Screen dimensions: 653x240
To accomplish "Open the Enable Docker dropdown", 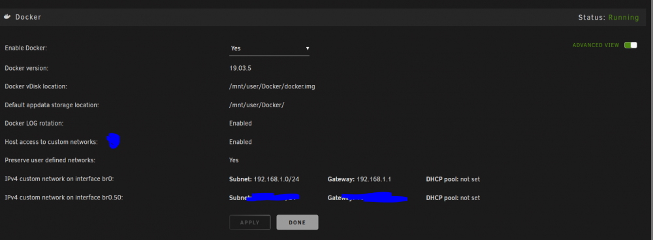I will [x=270, y=48].
